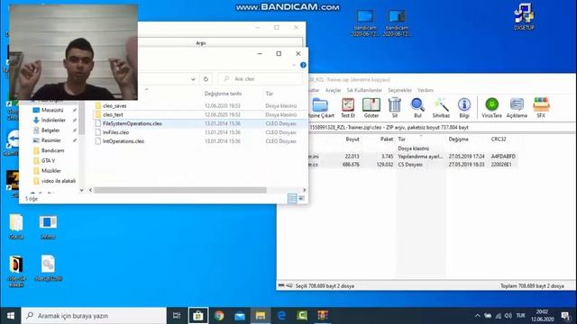The image size is (577, 324).
Task: Click Explorer refresh button next to address bar
Action: 206,79
